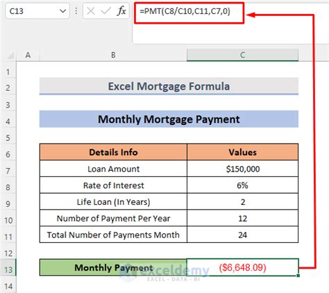This screenshot has width=329, height=293.
Task: Select the Details Info header cell
Action: pyautogui.click(x=113, y=152)
